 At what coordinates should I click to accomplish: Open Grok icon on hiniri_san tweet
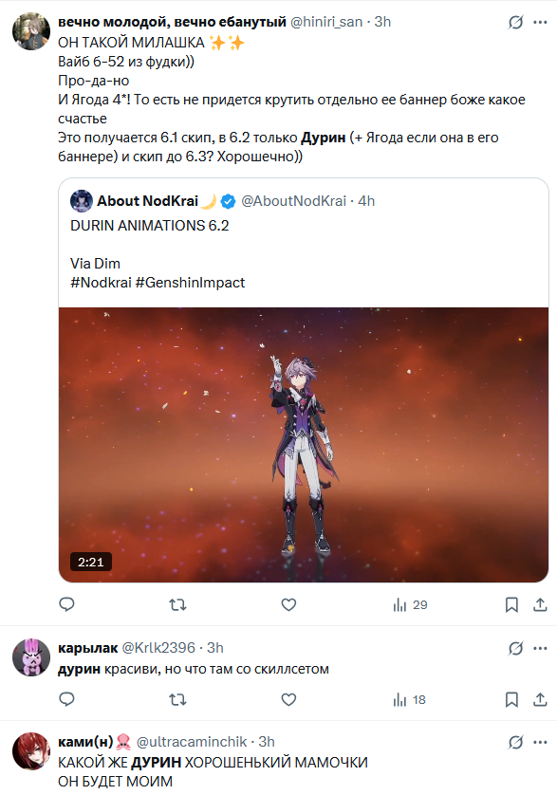(515, 23)
